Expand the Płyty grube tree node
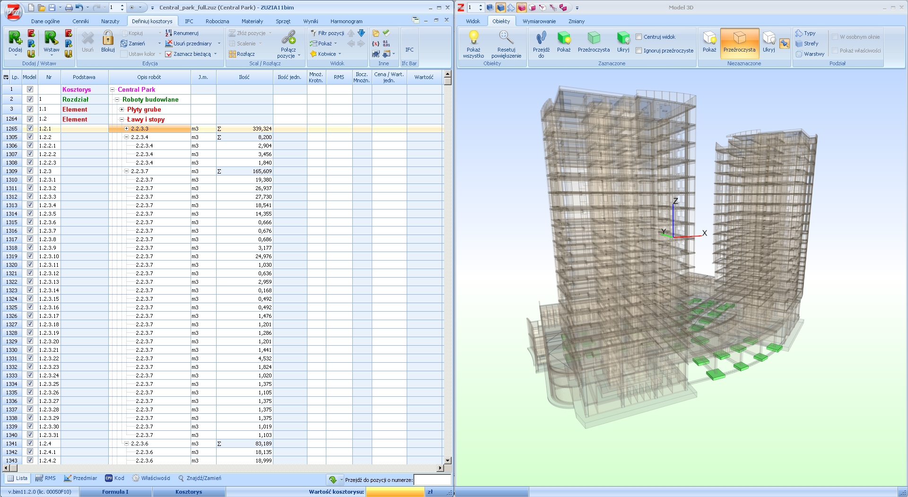The height and width of the screenshot is (497, 908). point(122,109)
